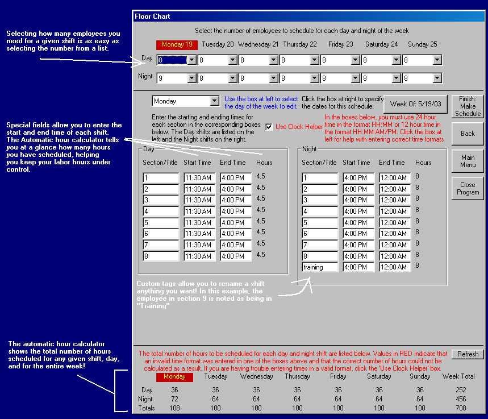Viewport: 488px width, 419px height.
Task: Refresh the hour totals
Action: click(468, 354)
